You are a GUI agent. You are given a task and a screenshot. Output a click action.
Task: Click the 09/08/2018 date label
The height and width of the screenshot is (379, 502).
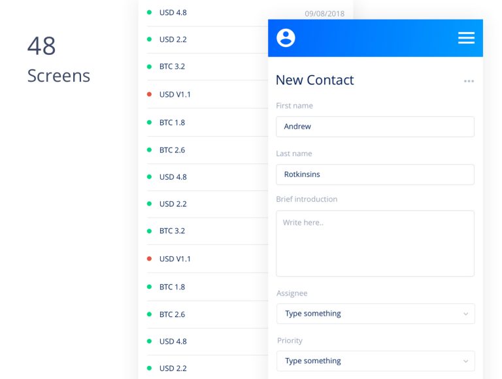324,13
